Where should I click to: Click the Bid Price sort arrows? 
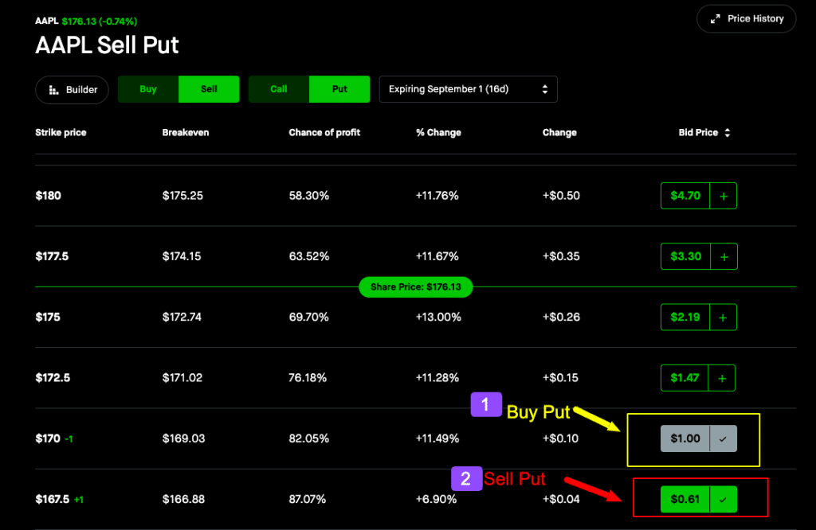(x=727, y=133)
